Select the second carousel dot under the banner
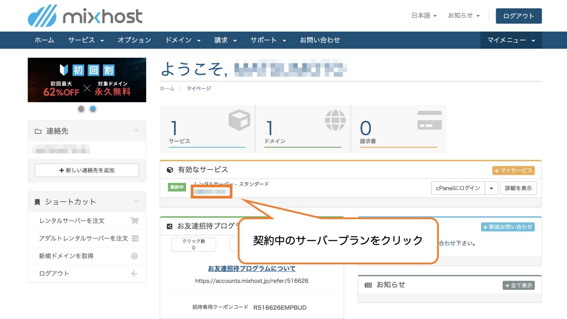The width and height of the screenshot is (567, 319). point(92,109)
